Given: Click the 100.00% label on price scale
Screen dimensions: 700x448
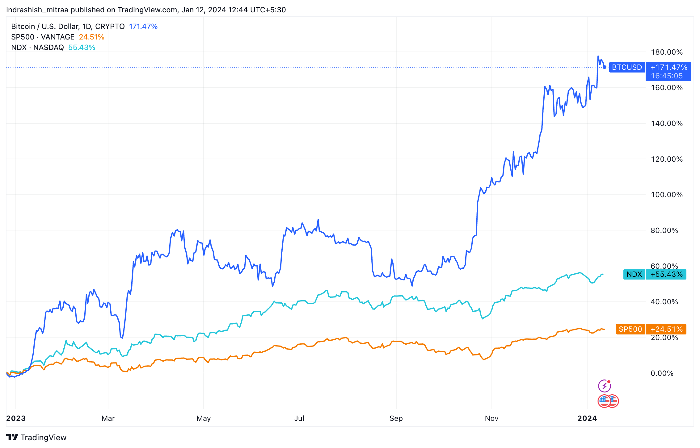Looking at the screenshot, I should [667, 195].
